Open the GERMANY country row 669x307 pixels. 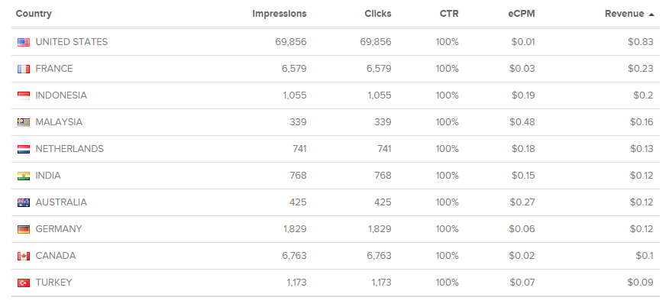pyautogui.click(x=336, y=229)
